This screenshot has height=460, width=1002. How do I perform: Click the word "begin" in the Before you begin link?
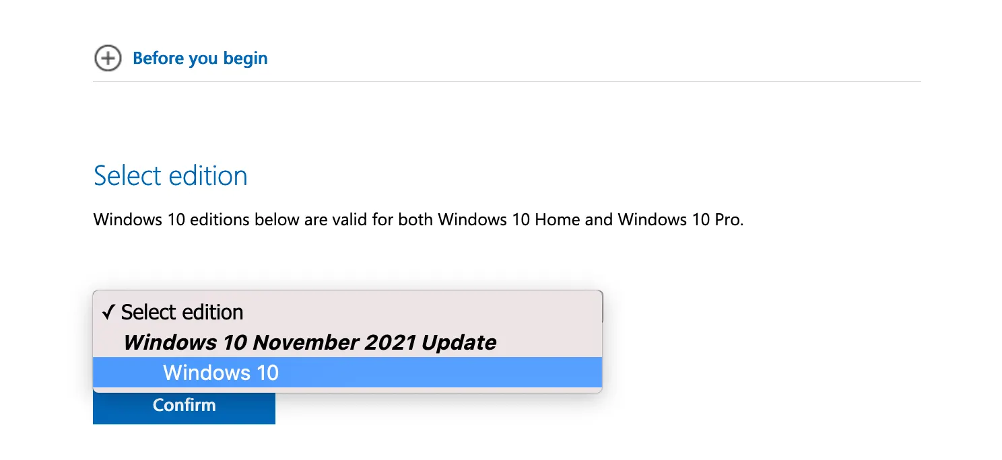(246, 59)
